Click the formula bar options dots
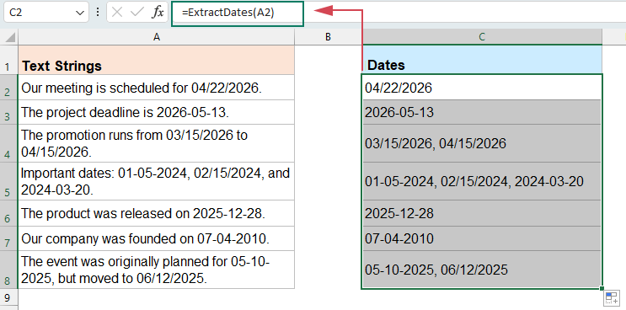The image size is (626, 310). 98,13
